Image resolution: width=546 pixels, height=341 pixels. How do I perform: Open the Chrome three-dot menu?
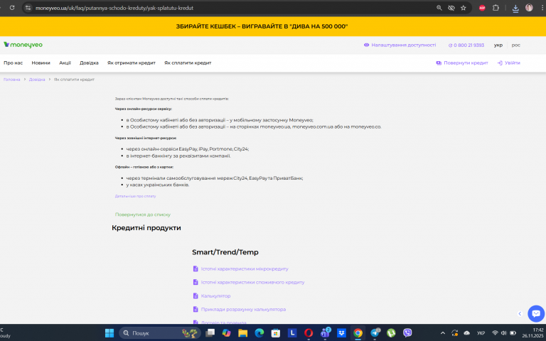pos(542,8)
